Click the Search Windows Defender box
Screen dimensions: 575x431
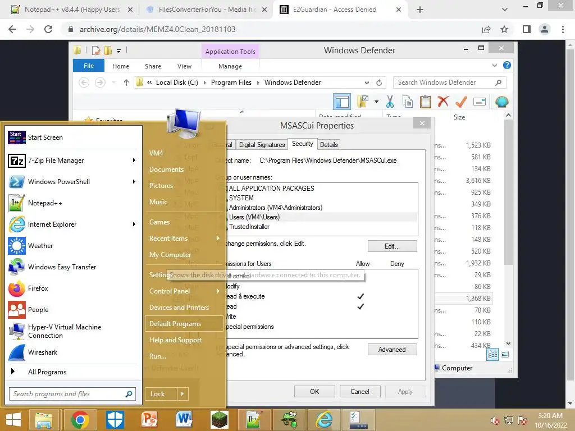[x=450, y=83]
